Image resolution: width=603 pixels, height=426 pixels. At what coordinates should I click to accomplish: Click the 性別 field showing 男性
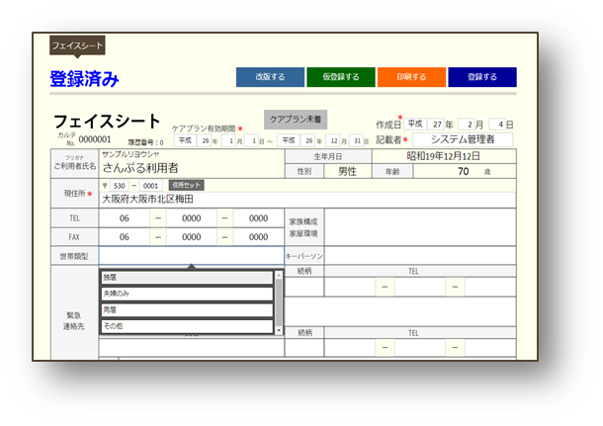pos(348,171)
